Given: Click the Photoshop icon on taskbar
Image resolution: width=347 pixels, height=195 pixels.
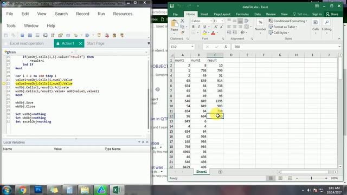Looking at the screenshot, I should (x=38, y=190).
